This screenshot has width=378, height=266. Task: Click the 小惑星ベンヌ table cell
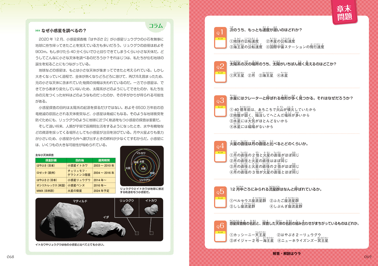80,185
